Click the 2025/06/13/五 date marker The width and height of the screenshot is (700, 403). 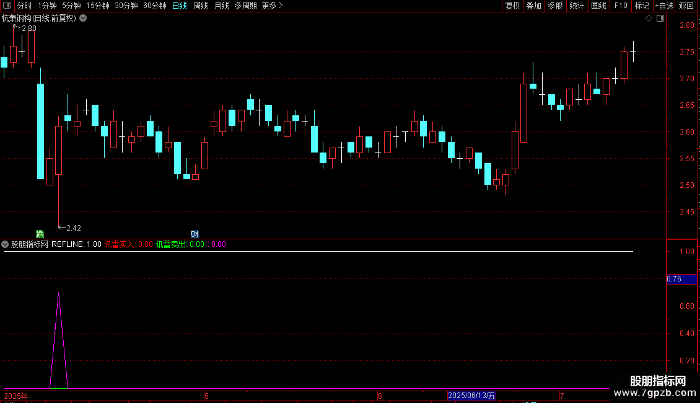point(471,396)
